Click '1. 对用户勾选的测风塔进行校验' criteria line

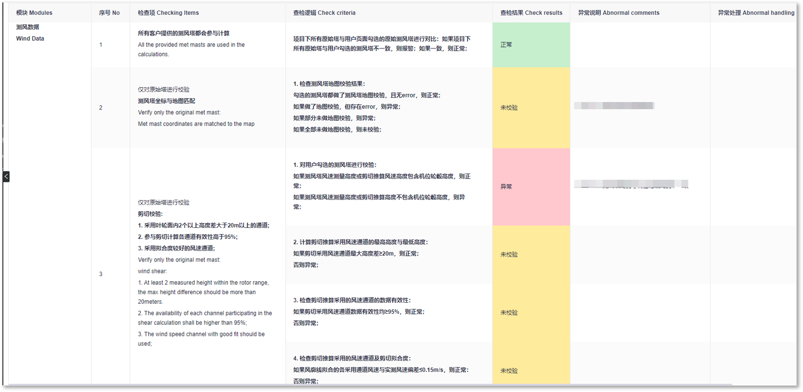(x=335, y=165)
